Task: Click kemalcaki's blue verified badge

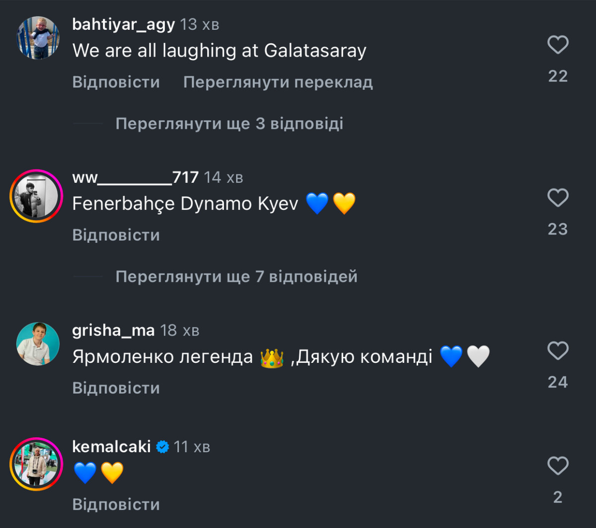Action: click(x=162, y=447)
